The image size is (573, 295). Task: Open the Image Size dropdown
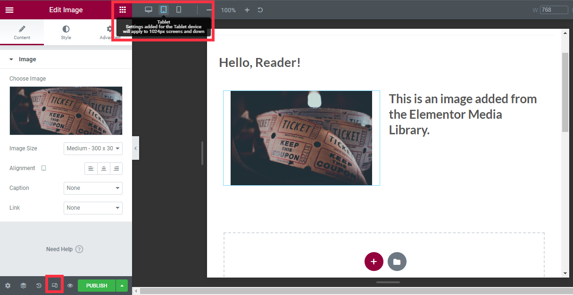[x=93, y=148]
